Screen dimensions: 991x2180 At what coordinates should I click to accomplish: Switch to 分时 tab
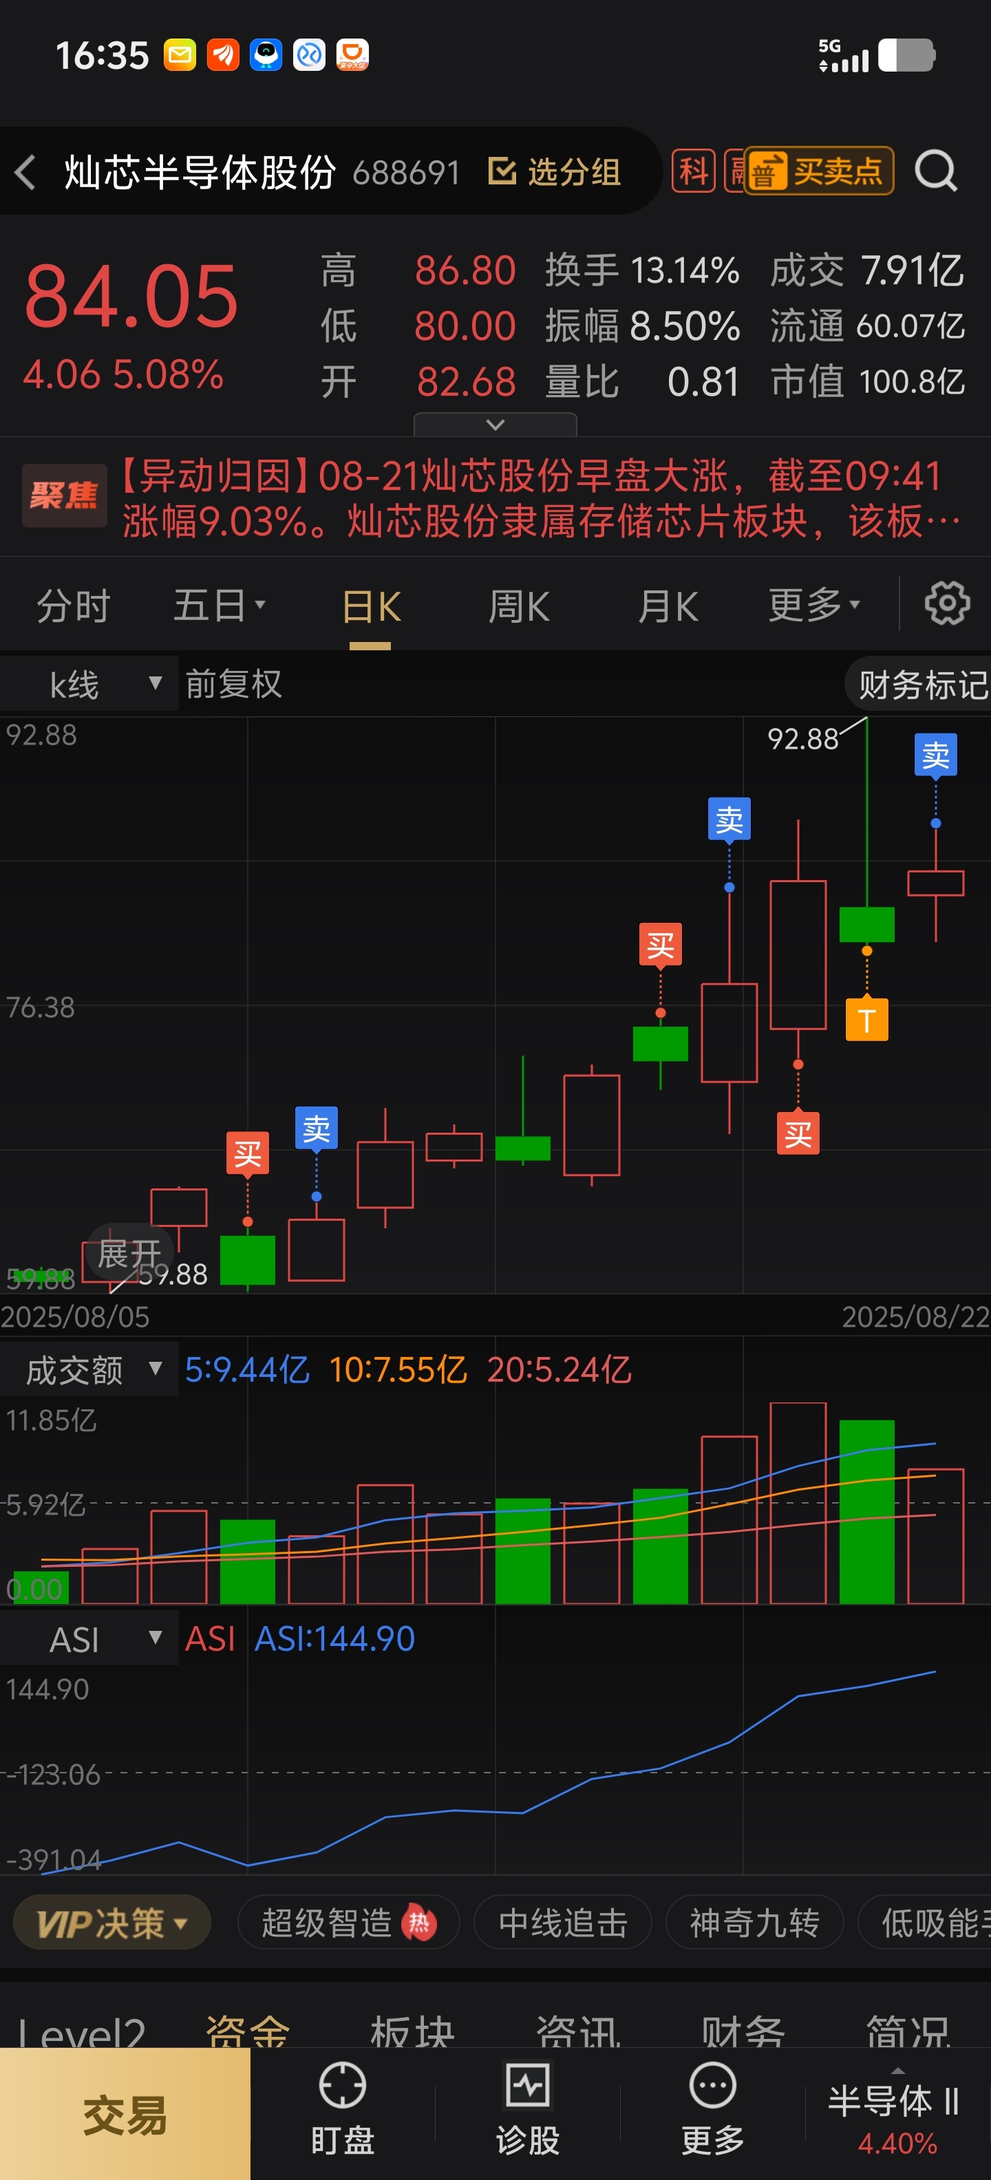coord(73,606)
